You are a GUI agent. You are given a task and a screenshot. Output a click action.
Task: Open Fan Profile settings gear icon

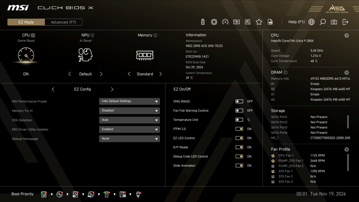pos(347,149)
